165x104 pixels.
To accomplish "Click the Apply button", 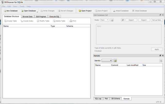I will point(157,49).
